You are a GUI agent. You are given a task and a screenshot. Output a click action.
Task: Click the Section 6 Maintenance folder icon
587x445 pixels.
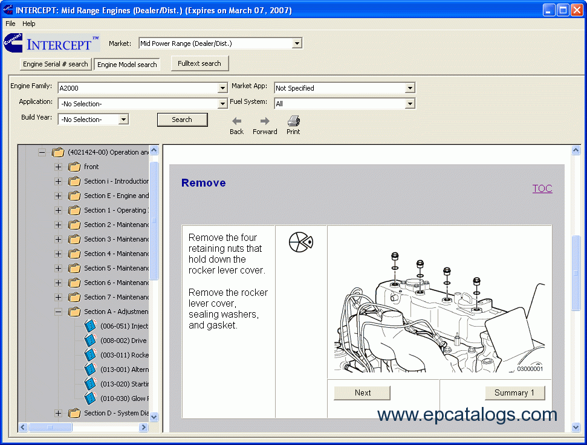pyautogui.click(x=74, y=283)
